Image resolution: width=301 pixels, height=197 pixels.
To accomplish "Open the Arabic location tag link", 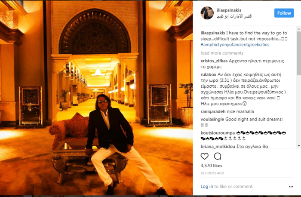I will 234,16.
